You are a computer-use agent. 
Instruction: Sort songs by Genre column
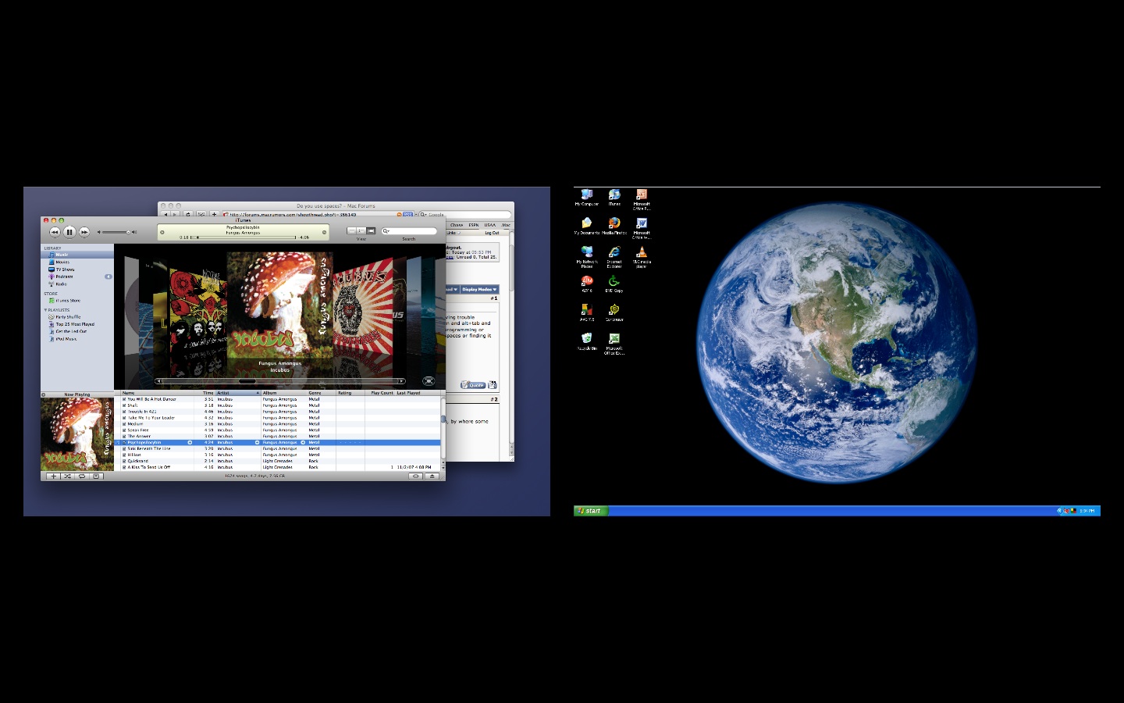322,393
